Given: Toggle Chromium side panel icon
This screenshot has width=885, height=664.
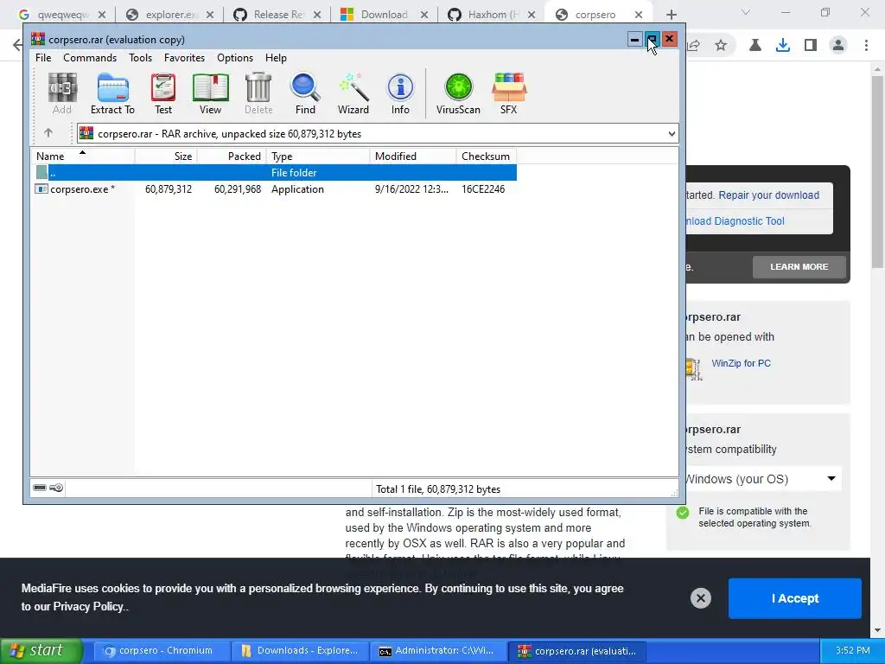Looking at the screenshot, I should [x=811, y=45].
